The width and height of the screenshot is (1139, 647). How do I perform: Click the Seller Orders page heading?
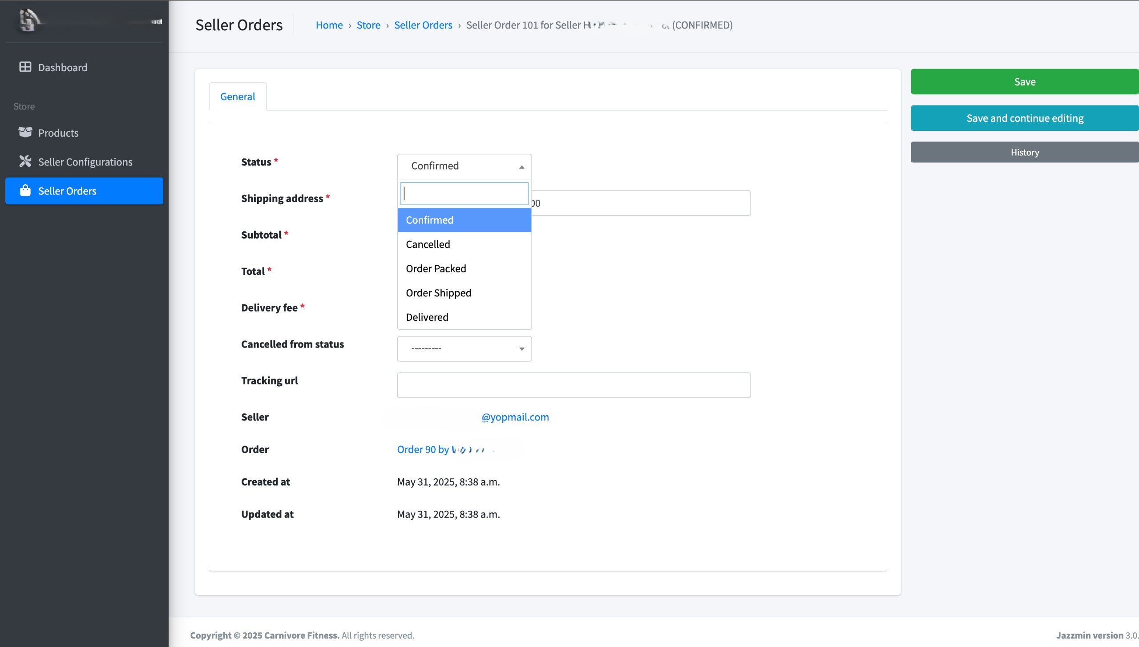coord(239,25)
